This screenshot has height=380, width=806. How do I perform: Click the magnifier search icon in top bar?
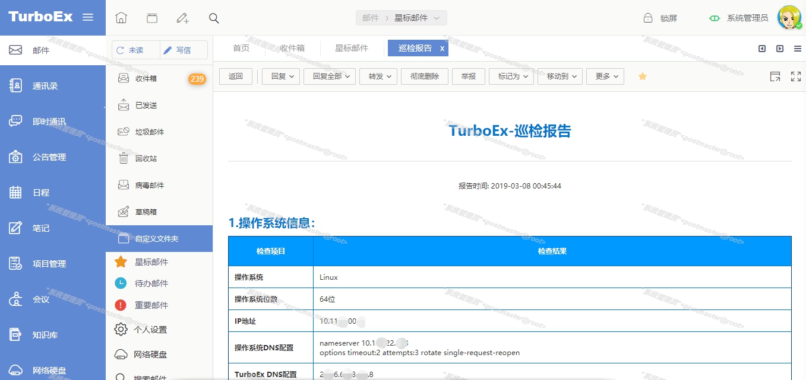click(214, 18)
